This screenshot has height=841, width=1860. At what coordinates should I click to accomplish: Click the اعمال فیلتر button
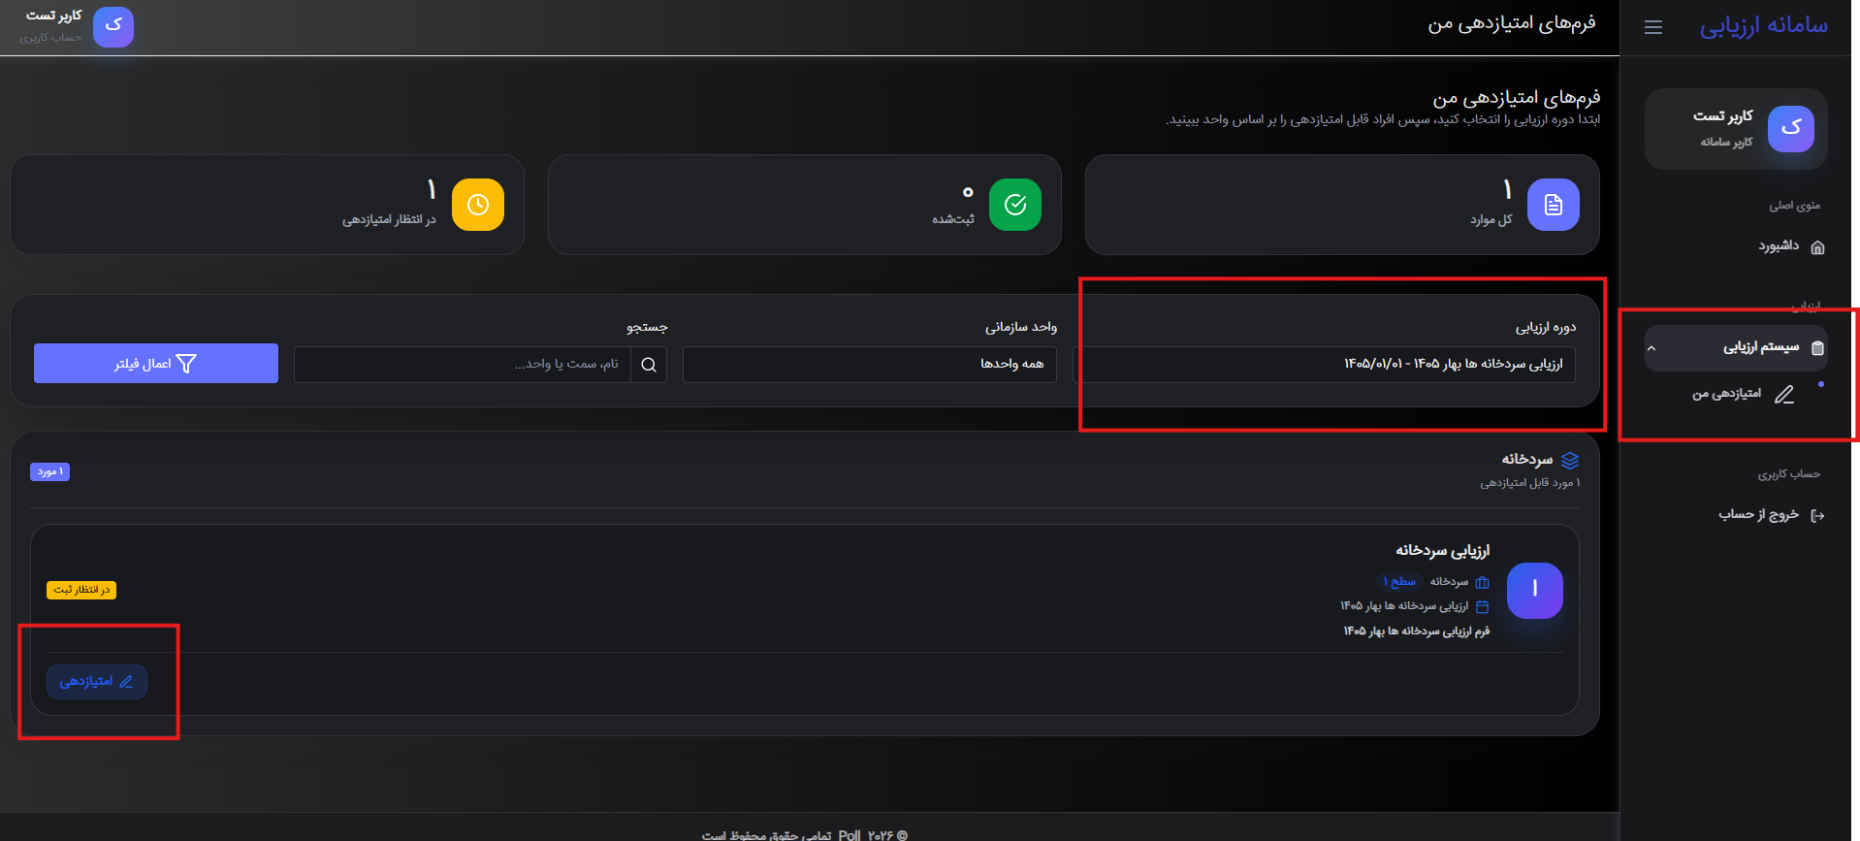tap(156, 363)
